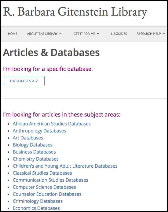This screenshot has height=212, width=168.
Task: Go to Computer Science Databases
Action: tap(44, 187)
